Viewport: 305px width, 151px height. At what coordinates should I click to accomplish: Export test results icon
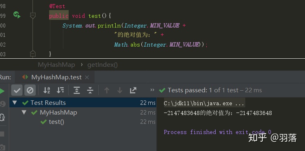coord(133,90)
